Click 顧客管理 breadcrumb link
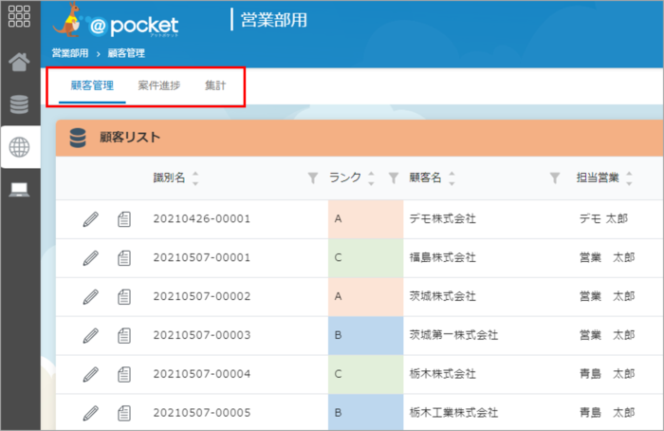The height and width of the screenshot is (431, 664). coord(126,53)
